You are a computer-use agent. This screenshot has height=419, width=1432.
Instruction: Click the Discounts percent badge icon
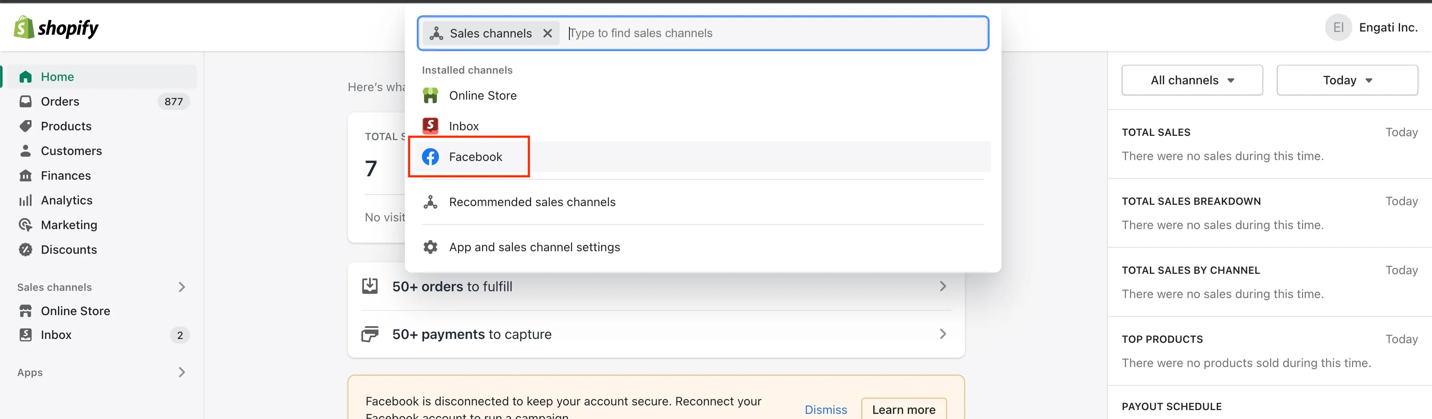click(26, 250)
